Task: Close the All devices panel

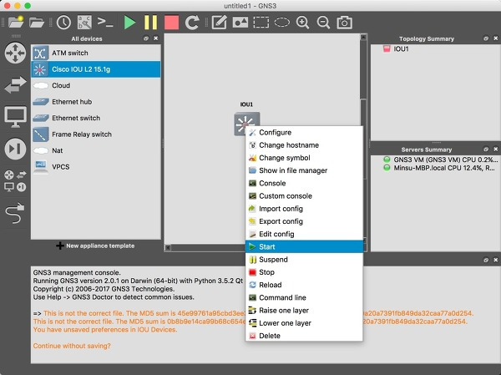Action: click(156, 38)
